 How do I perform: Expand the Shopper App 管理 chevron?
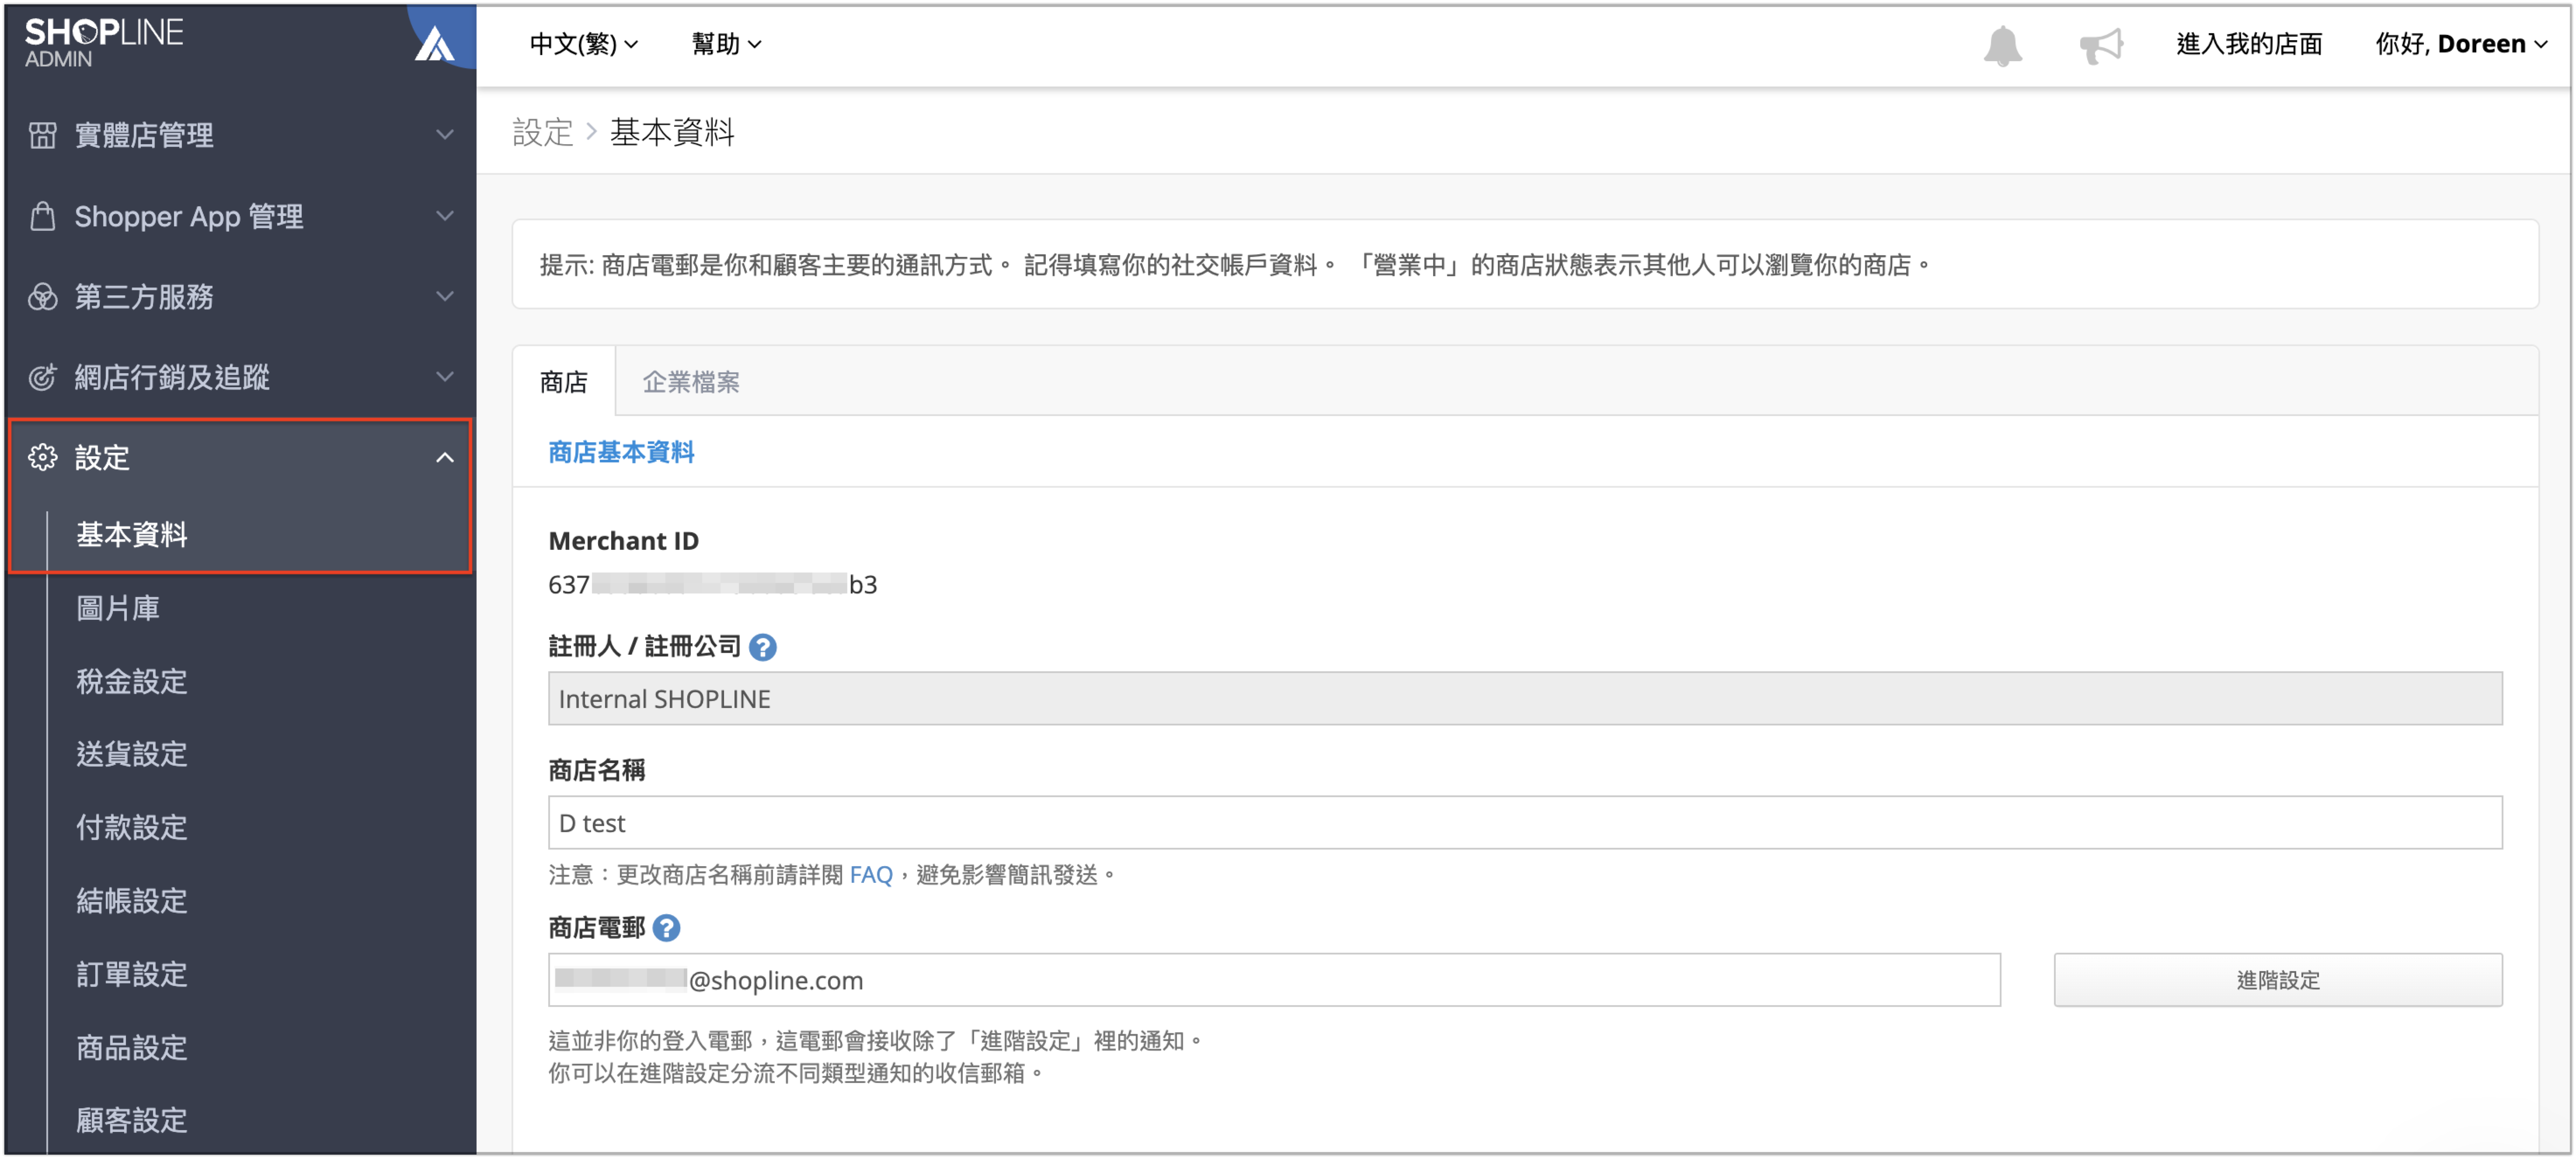pyautogui.click(x=445, y=216)
